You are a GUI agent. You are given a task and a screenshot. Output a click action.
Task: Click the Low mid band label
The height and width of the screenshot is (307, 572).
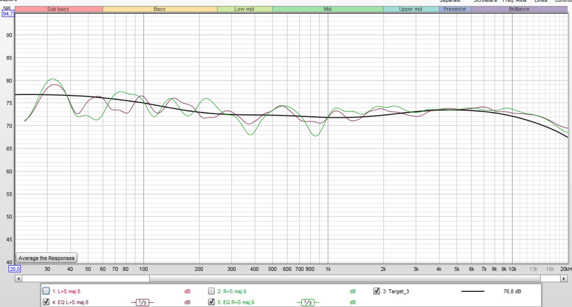244,9
